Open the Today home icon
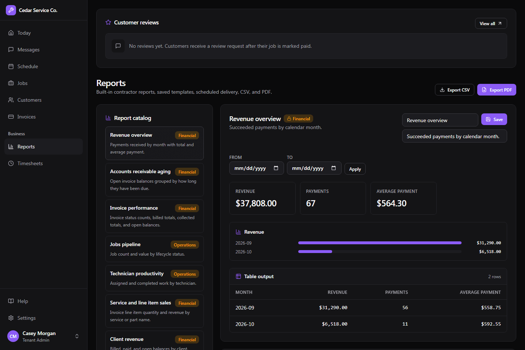This screenshot has width=525, height=350. (x=11, y=33)
